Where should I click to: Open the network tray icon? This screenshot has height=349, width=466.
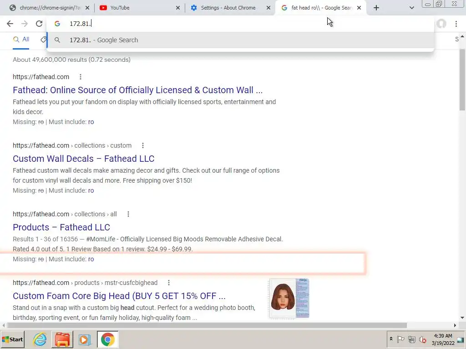pos(411,339)
